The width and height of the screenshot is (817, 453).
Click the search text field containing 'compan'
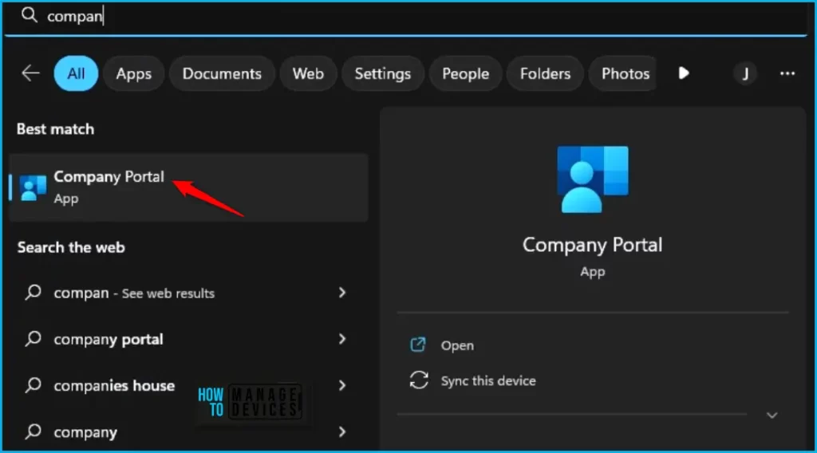tap(406, 17)
